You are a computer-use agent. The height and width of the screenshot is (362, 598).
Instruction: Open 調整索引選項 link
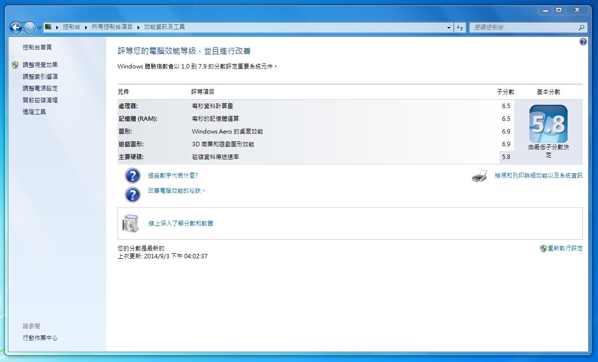40,77
